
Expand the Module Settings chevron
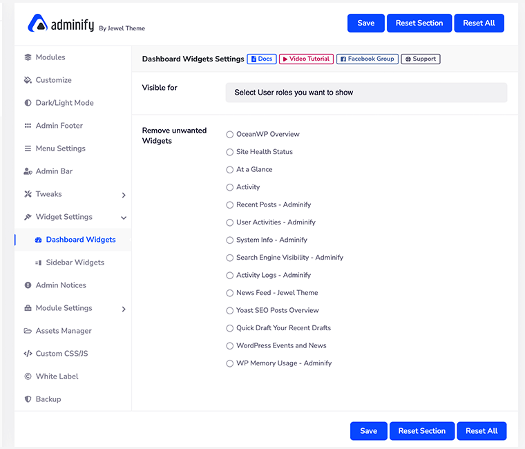(x=124, y=309)
